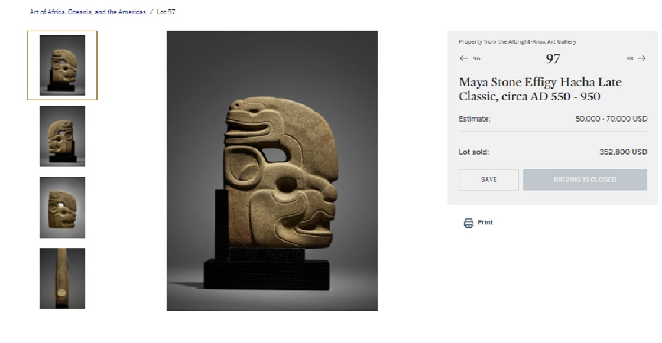Click the large main image of the stone hacha
662x343 pixels.
pyautogui.click(x=272, y=171)
